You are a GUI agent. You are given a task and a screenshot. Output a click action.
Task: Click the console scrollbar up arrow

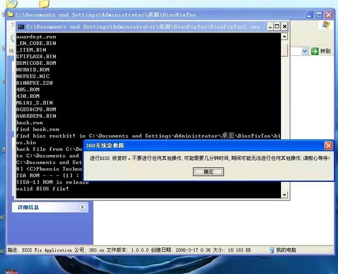285,37
